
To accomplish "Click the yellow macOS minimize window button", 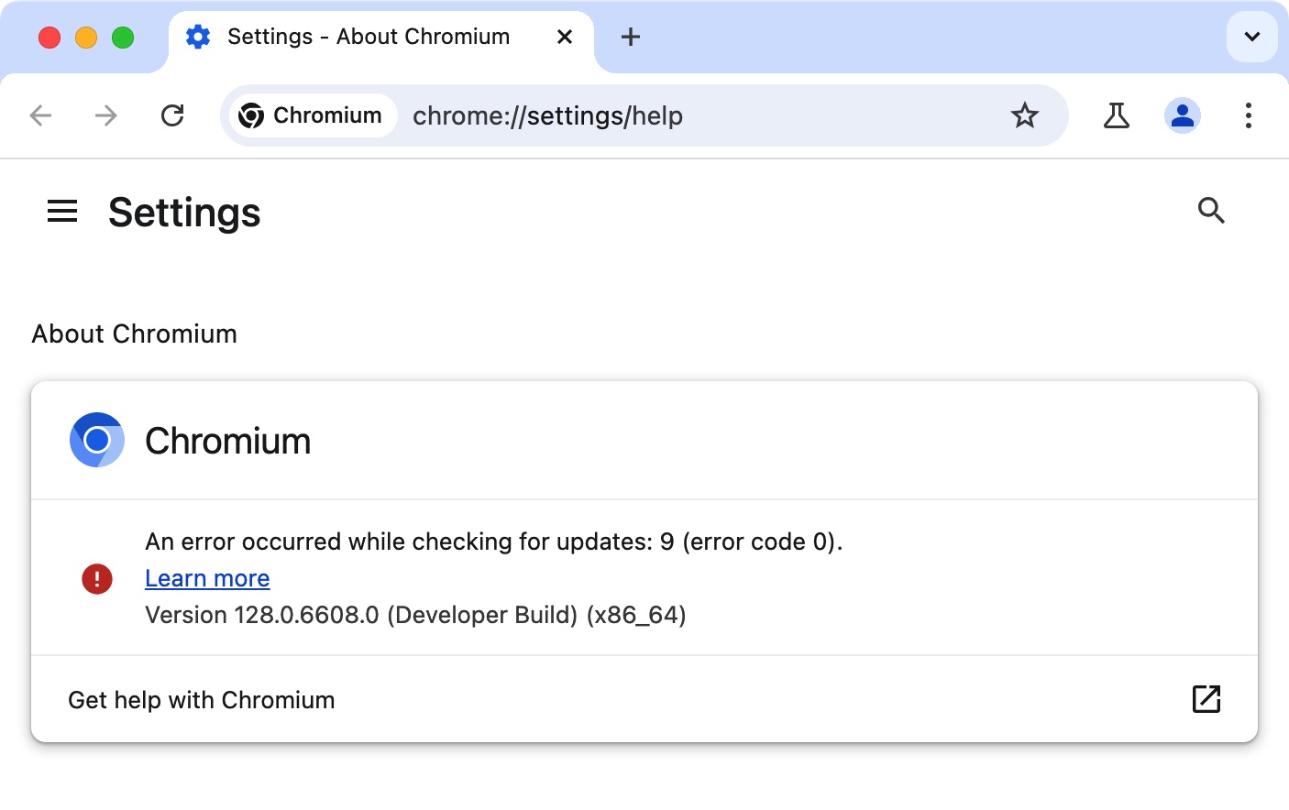I will click(86, 37).
